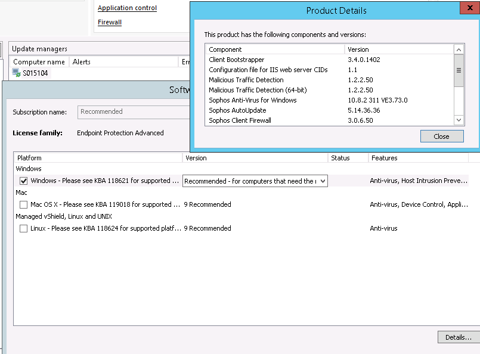The width and height of the screenshot is (480, 354).
Task: Check the Mac OS X platform checkbox
Action: [x=24, y=204]
